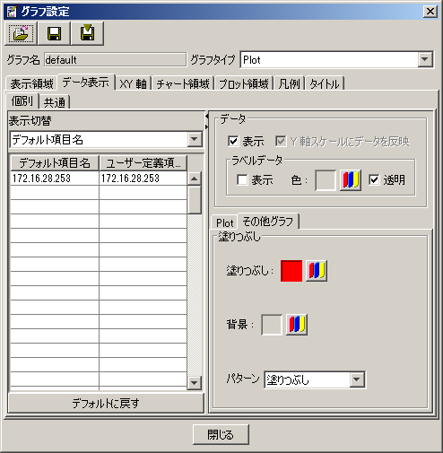The image size is (443, 453).
Task: Click the splitter collapse arrow between panels
Action: (x=206, y=116)
